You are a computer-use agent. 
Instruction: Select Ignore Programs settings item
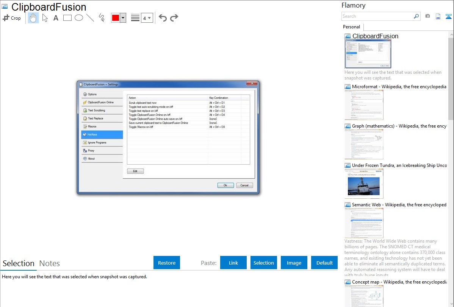tap(102, 143)
